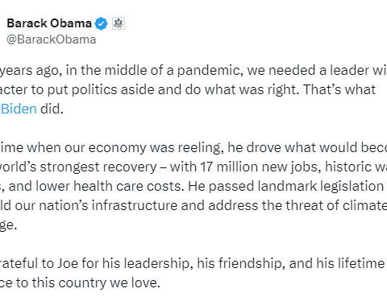Viewport: 387px width, 301px height.
Task: Click "That's what" ending the second line
Action: coord(339,89)
